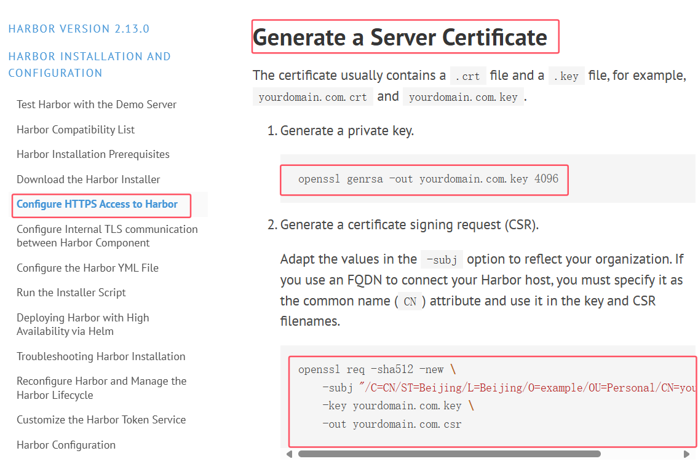This screenshot has width=698, height=464.
Task: Click the '-subj' inline code in paragraph
Action: pos(442,260)
